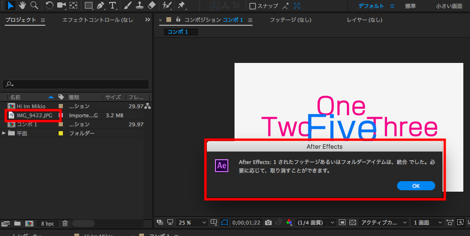Select the Unified Camera tool

[x=61, y=5]
